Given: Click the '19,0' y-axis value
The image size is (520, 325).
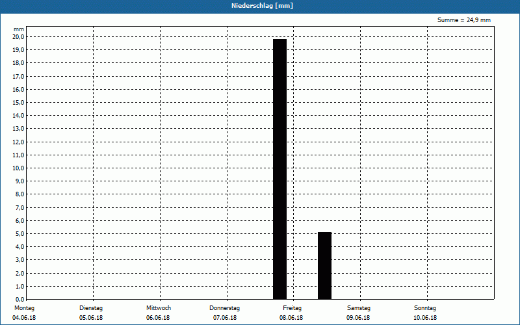Looking at the screenshot, I should coord(18,50).
